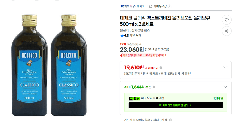Click the left olive oil bottle image
The image size is (233, 126).
[30, 65]
